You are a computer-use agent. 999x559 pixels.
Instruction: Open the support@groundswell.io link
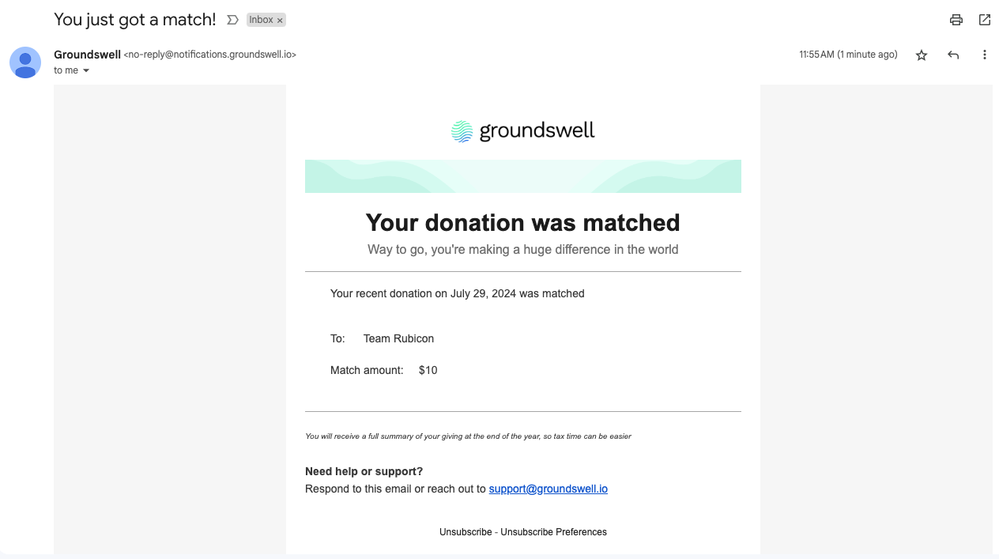pyautogui.click(x=549, y=489)
